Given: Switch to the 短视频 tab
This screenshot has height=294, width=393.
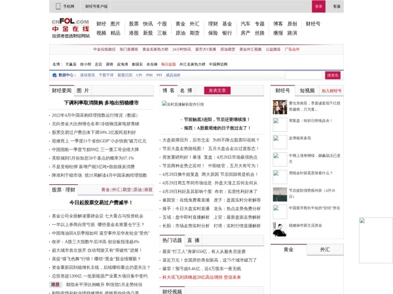Looking at the screenshot, I should 307,91.
